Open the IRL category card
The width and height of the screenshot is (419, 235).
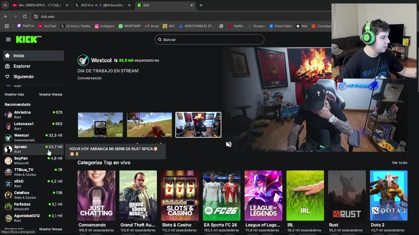[x=305, y=196]
